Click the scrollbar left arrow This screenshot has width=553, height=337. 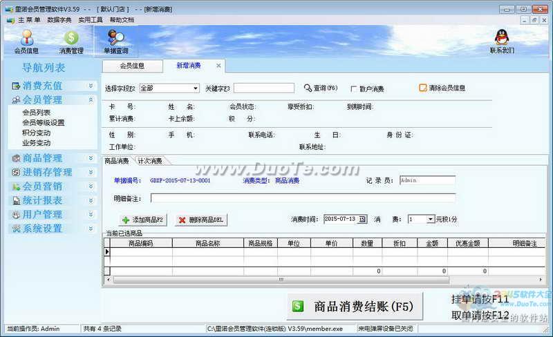[x=109, y=280]
